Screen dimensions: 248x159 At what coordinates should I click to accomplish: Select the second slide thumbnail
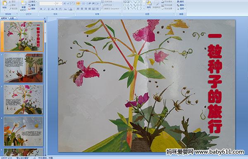tap(24, 68)
